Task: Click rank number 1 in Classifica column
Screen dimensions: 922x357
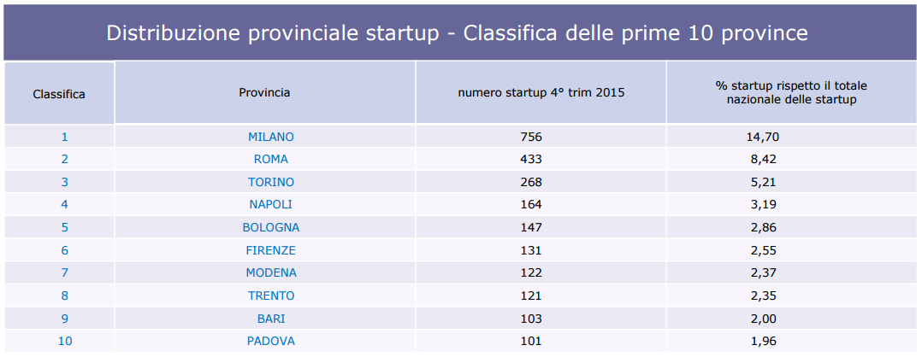Action: click(64, 137)
